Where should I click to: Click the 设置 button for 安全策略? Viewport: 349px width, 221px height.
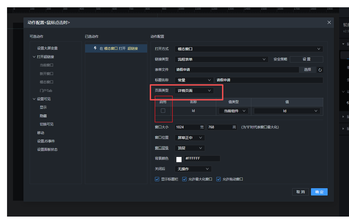click(x=307, y=59)
